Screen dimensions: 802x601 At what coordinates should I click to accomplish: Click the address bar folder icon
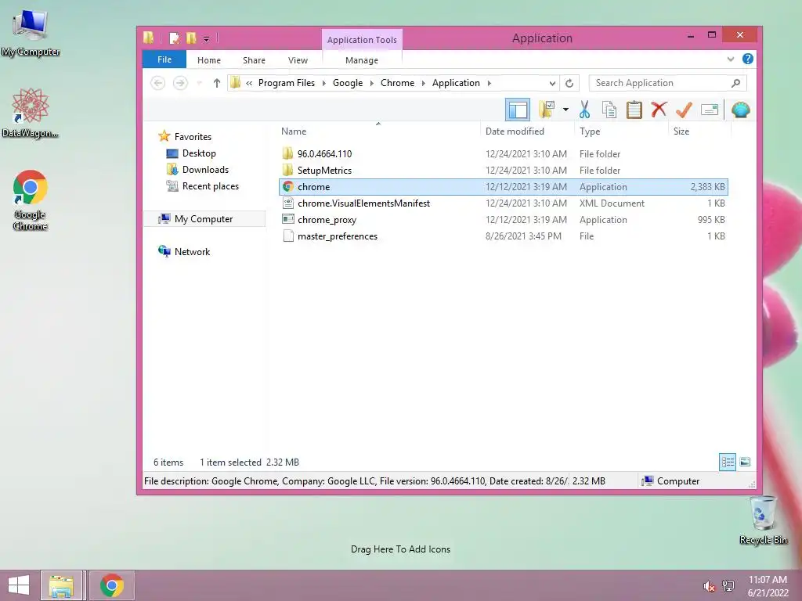click(235, 82)
